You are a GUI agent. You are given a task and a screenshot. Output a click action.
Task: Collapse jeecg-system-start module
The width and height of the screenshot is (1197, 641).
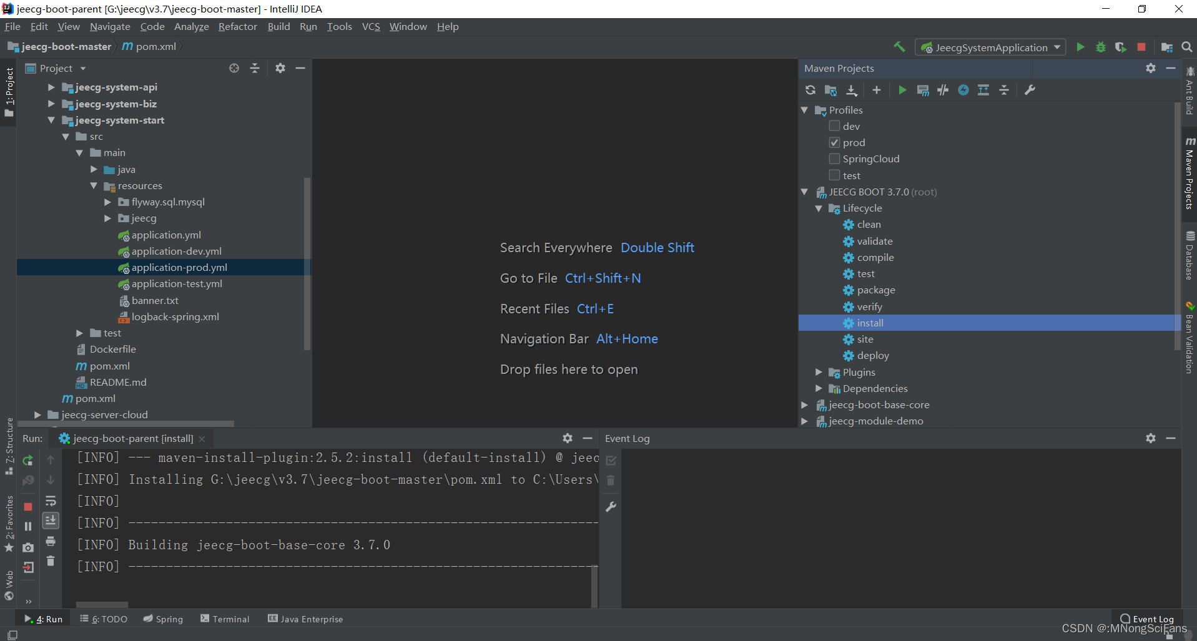click(51, 120)
